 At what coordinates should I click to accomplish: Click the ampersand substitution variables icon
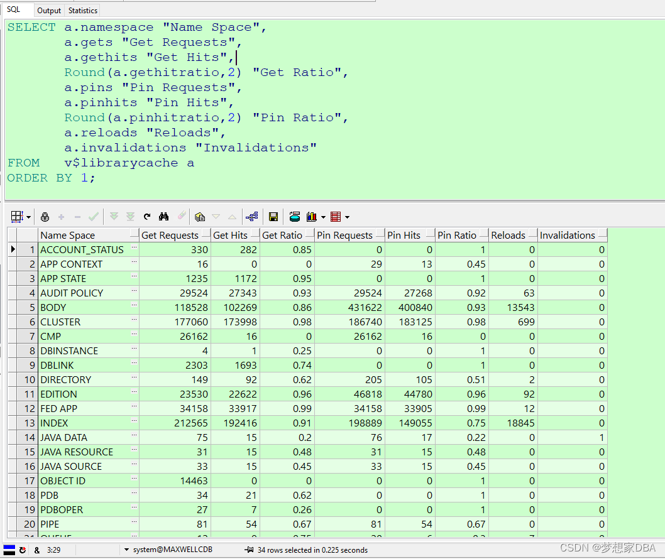(37, 550)
